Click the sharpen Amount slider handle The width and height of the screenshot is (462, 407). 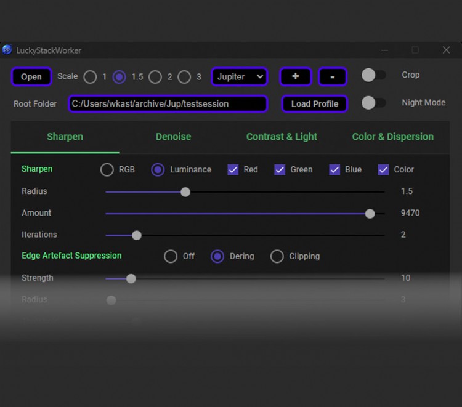coord(370,213)
